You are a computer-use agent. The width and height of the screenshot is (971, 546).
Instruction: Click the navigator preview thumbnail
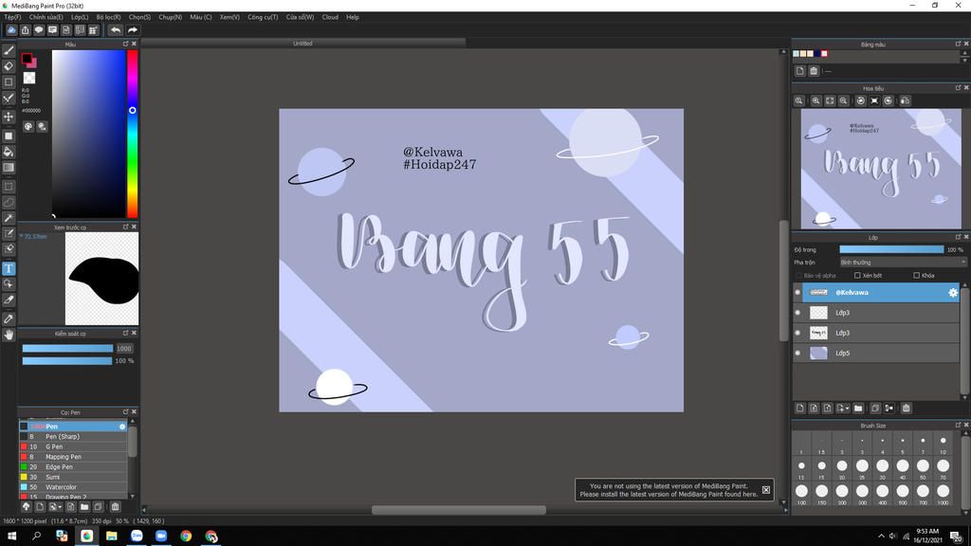881,169
